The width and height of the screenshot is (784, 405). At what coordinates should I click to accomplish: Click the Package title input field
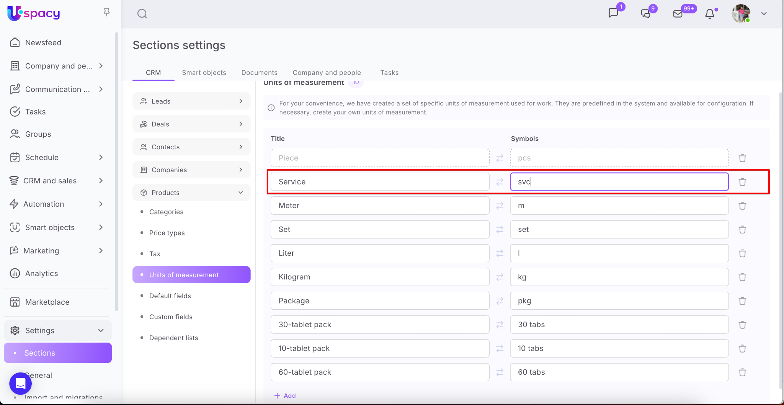[x=380, y=301]
